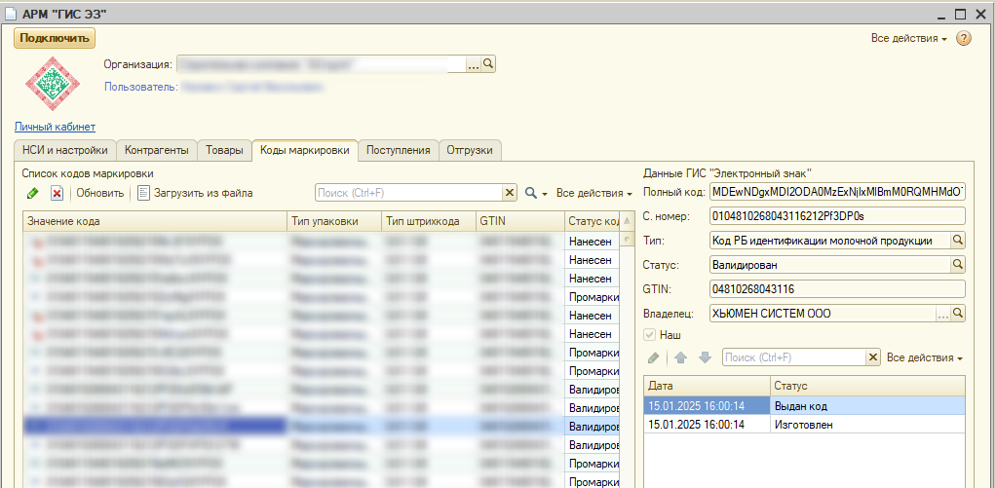This screenshot has width=996, height=488.
Task: Click the green pencil edit icon in the codes list toolbar
Action: (x=33, y=193)
